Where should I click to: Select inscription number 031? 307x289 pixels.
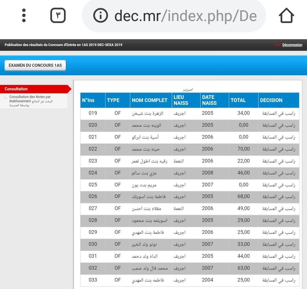pyautogui.click(x=93, y=256)
